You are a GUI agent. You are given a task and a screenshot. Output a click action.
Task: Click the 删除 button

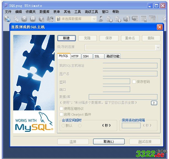point(151,38)
